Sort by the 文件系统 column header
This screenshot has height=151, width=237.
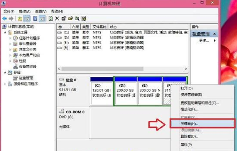pos(99,27)
